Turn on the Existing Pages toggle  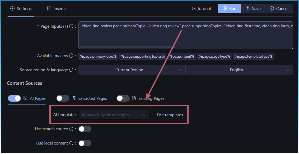[x=123, y=98]
